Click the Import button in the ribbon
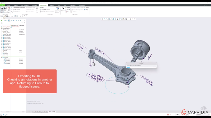 [x=68, y=8]
